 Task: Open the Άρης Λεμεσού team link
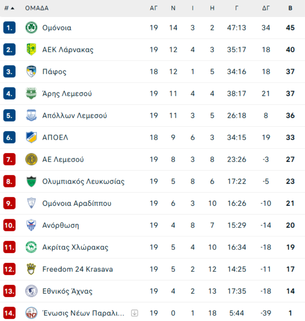point(67,94)
